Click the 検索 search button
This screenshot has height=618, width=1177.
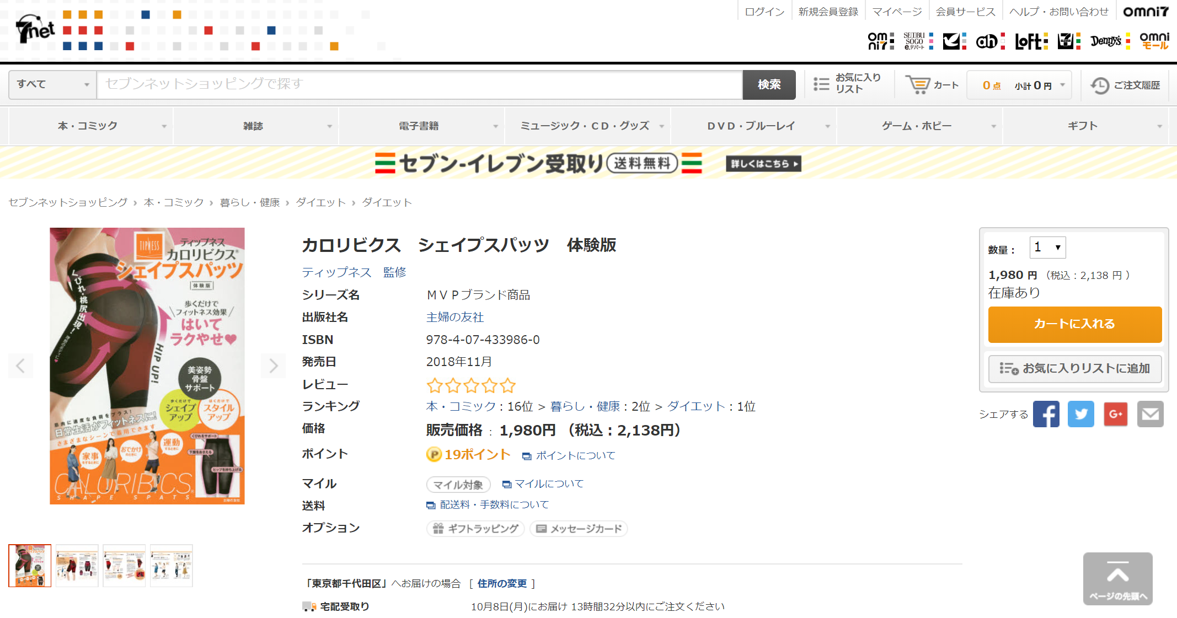point(769,84)
